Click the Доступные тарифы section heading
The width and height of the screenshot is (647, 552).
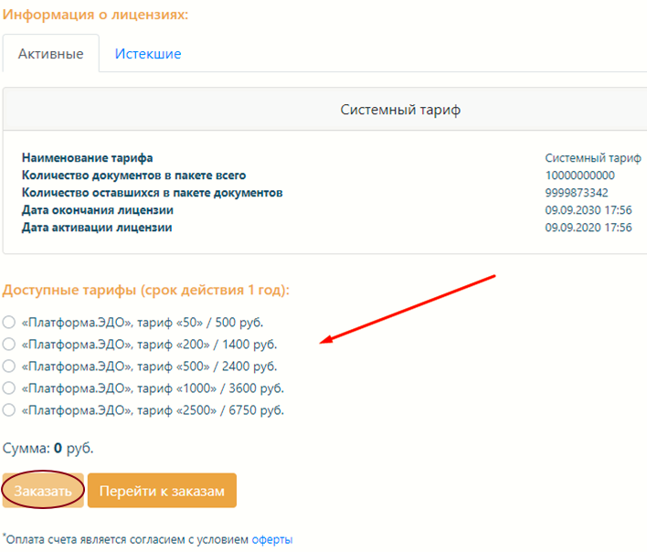pyautogui.click(x=146, y=291)
